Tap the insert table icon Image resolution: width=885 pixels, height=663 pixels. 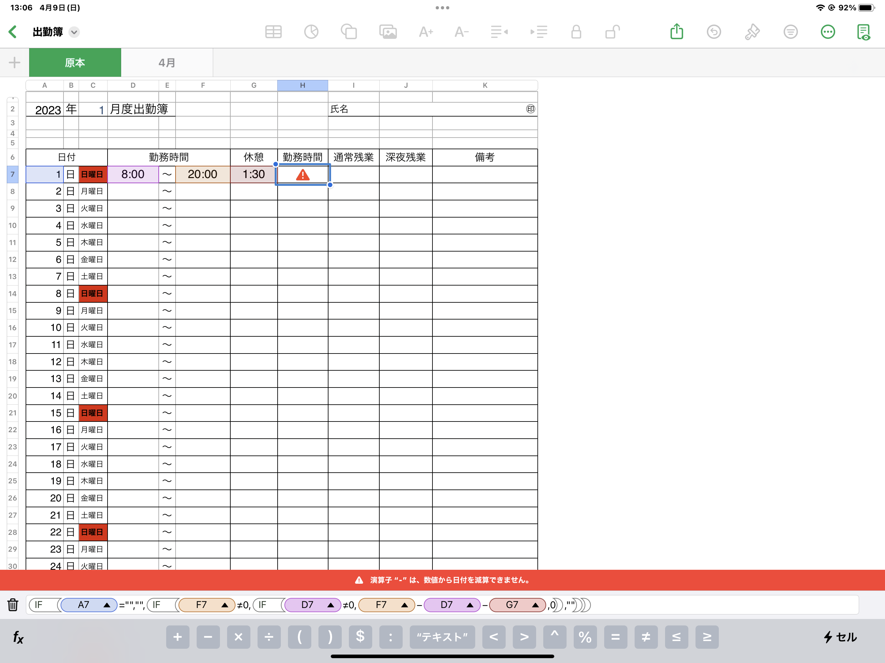(x=273, y=32)
